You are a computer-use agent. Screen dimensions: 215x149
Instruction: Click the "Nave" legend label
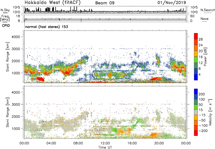tap(205, 19)
